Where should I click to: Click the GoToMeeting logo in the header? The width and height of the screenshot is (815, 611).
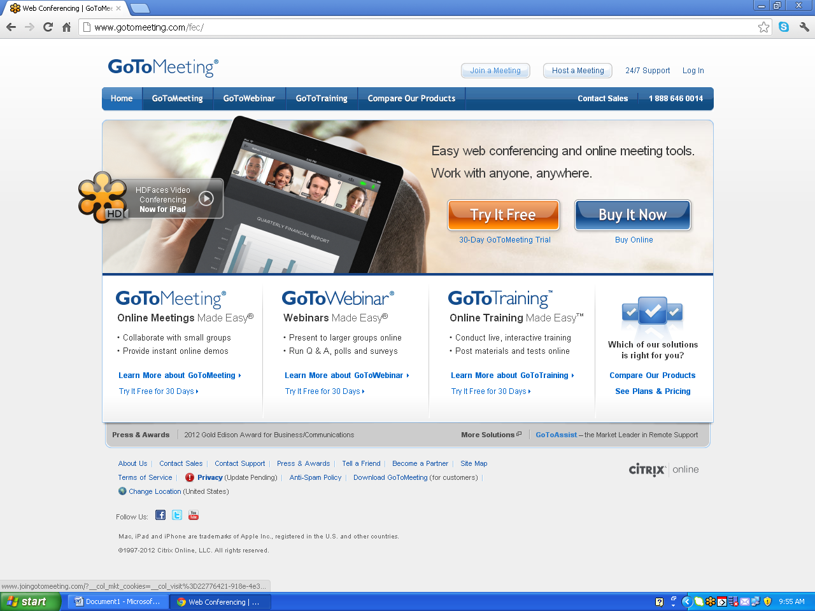click(x=163, y=67)
